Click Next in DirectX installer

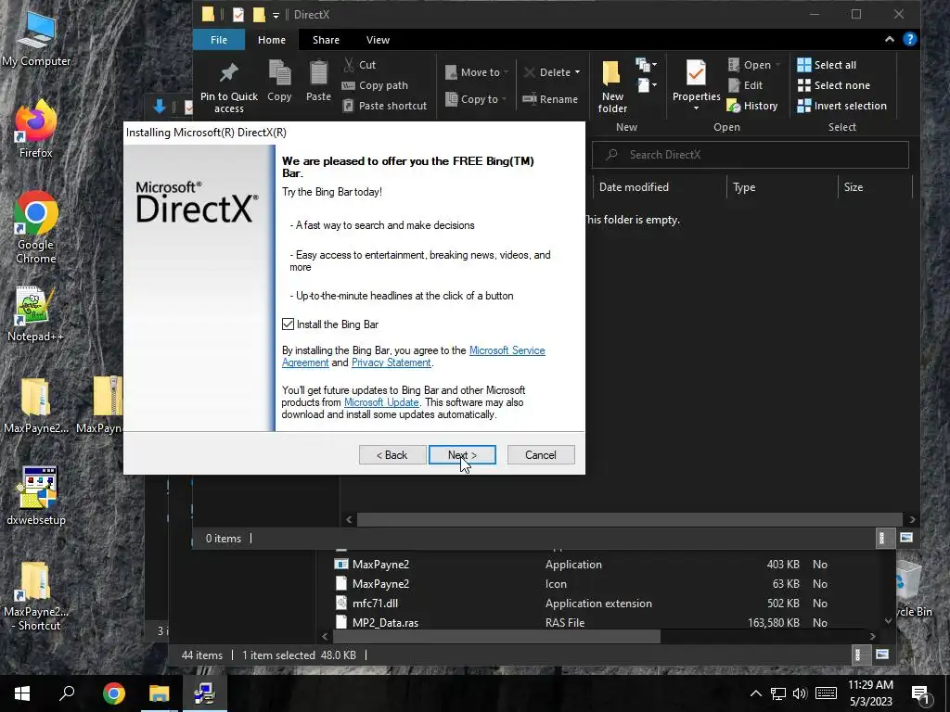[462, 454]
